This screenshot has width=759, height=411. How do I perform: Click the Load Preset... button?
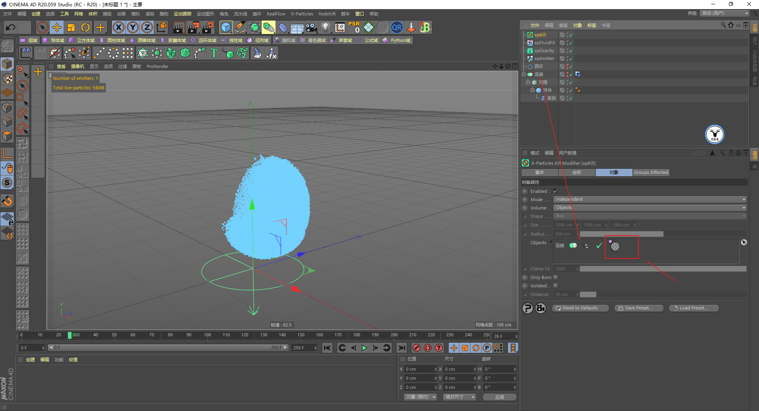click(694, 308)
